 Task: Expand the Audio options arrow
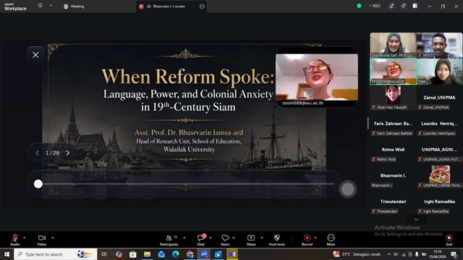24,238
